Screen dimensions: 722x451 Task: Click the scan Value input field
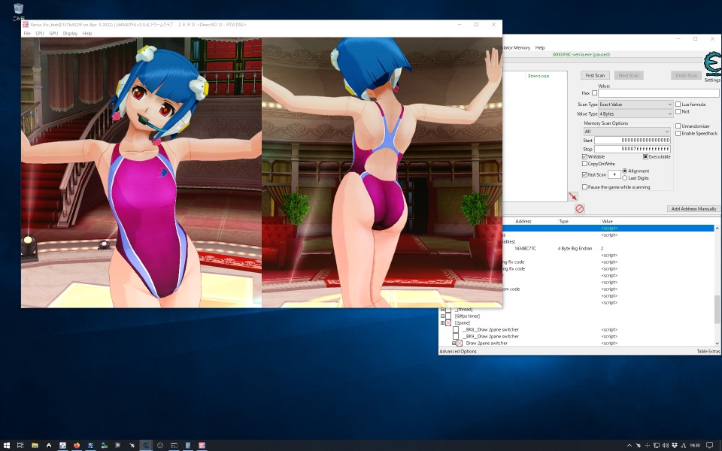pos(659,93)
